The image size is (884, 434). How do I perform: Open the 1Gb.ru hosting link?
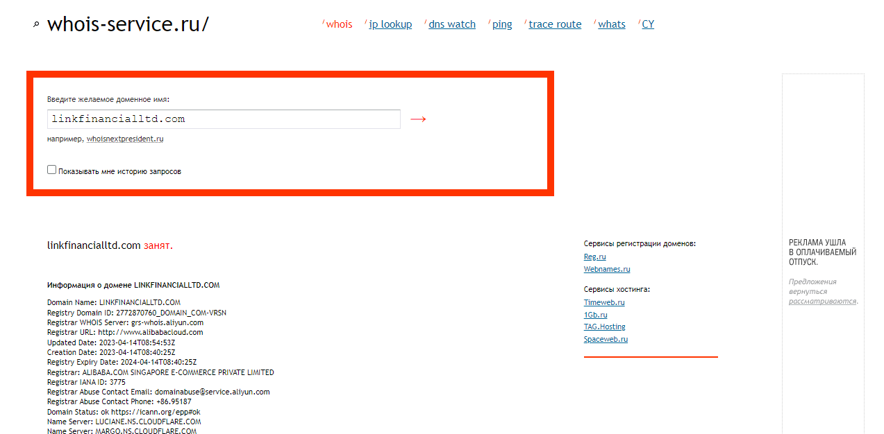[x=594, y=315]
